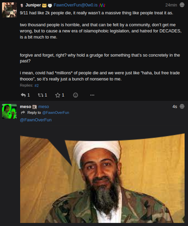
Task: Open the 24min timestamp of Juniper's post
Action: coord(171,5)
